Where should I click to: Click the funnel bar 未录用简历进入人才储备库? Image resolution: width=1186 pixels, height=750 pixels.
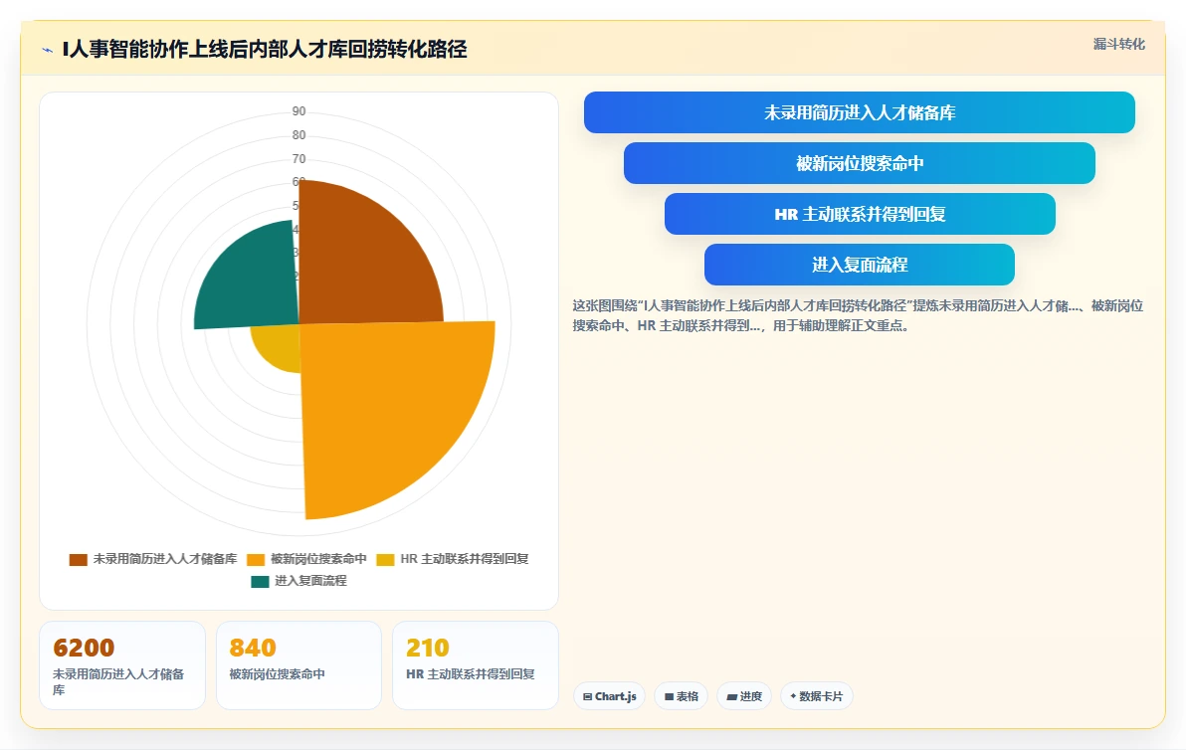860,112
